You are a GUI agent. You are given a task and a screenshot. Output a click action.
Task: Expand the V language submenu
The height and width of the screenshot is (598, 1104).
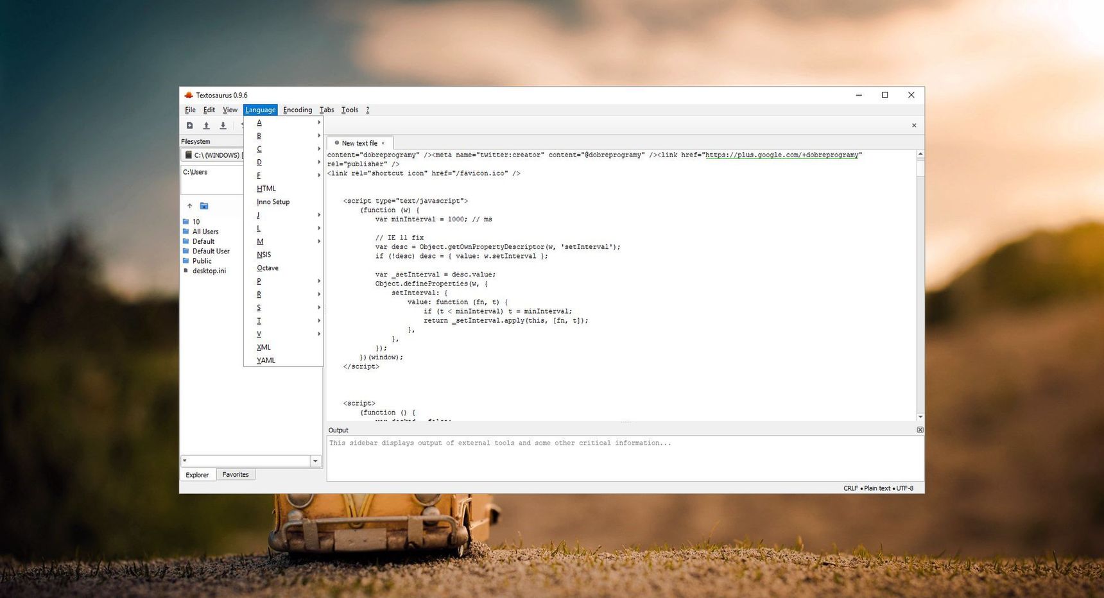tap(283, 334)
